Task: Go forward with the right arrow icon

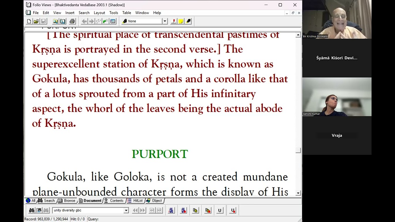Action: (91, 21)
